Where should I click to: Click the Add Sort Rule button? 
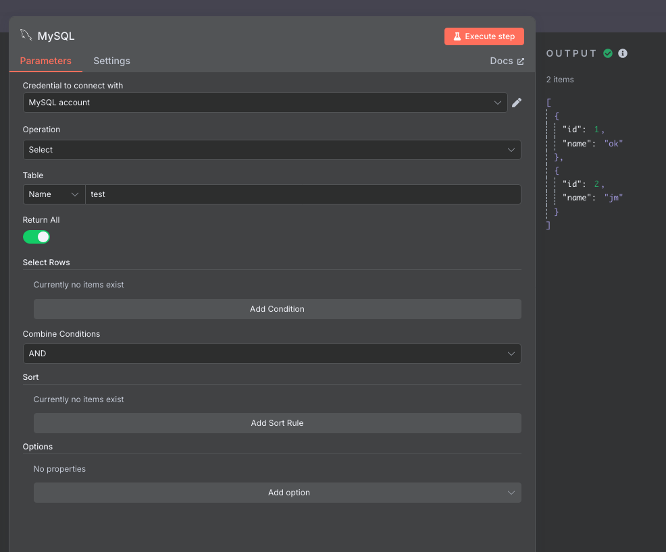tap(277, 423)
